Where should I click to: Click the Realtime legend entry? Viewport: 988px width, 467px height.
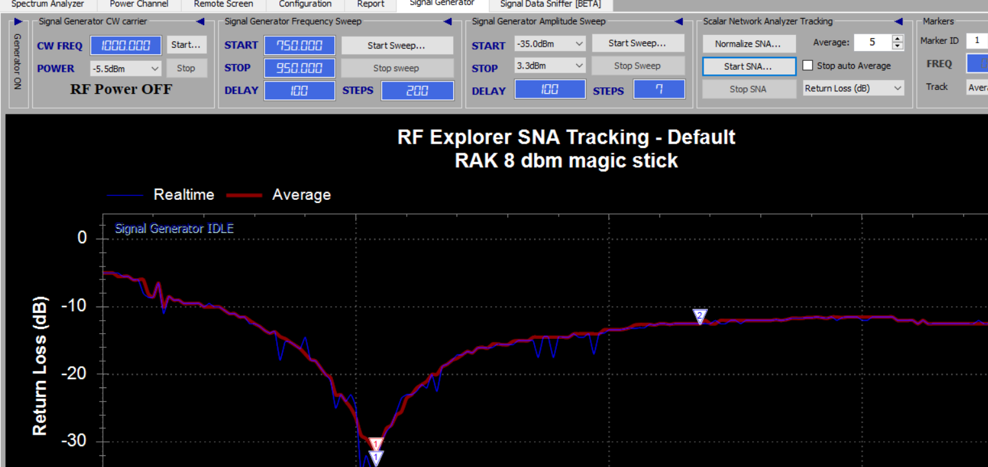coord(160,195)
